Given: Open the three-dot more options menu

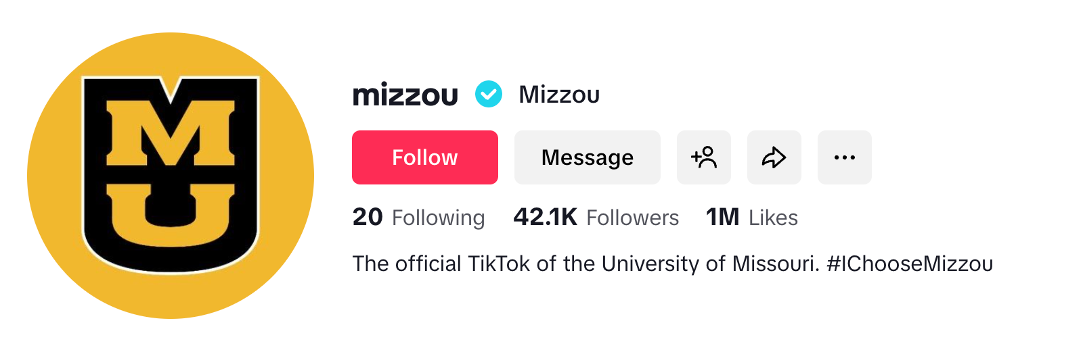Looking at the screenshot, I should pos(844,157).
